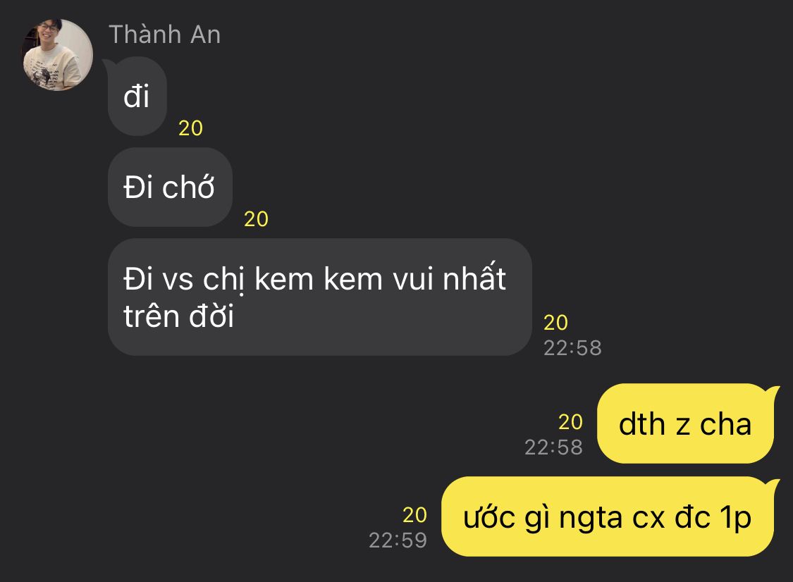Tap unread count 20 beside 'trên đời' message
The width and height of the screenshot is (793, 582).
tap(556, 323)
